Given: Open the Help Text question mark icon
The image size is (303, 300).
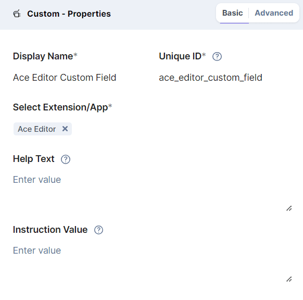Looking at the screenshot, I should (66, 159).
